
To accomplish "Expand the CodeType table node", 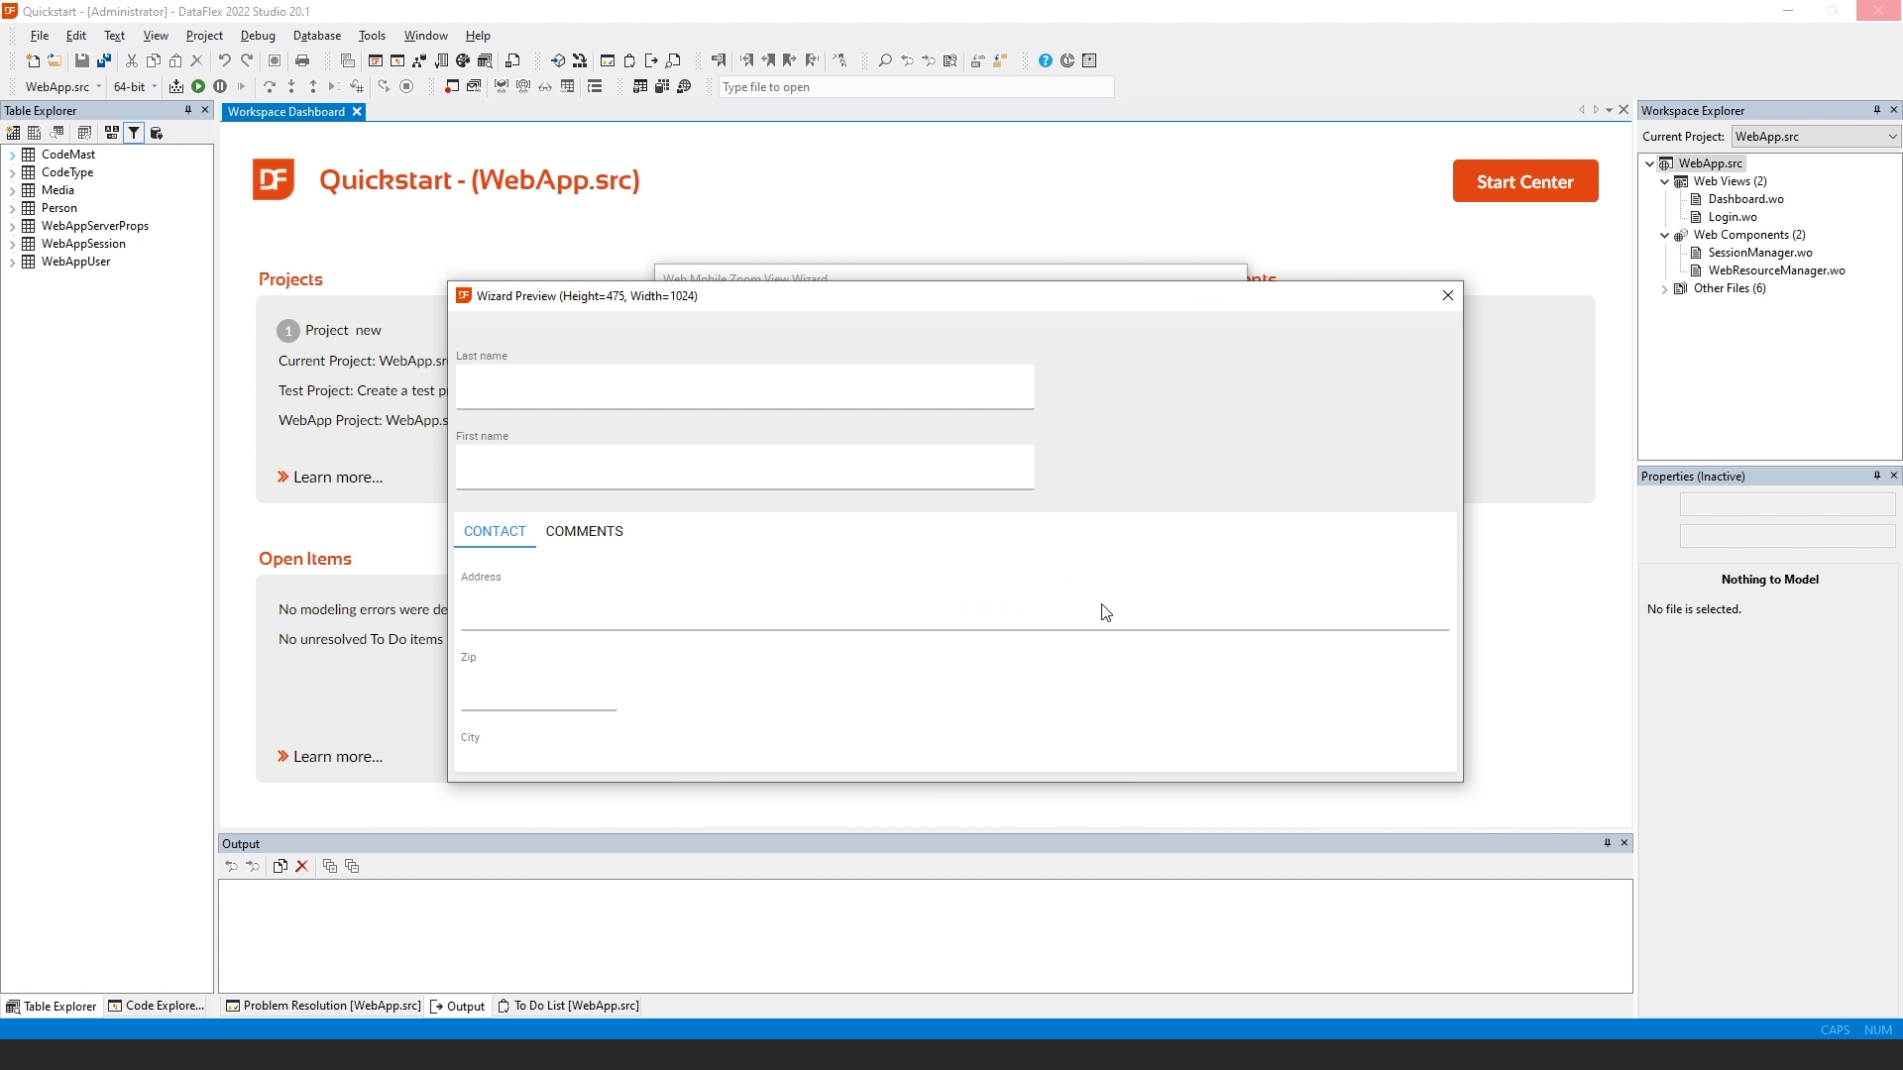I will pyautogui.click(x=12, y=172).
